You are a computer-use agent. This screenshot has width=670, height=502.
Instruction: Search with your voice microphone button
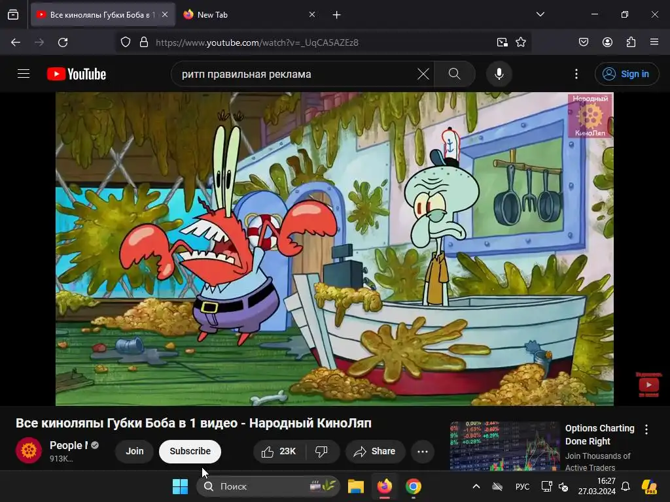pyautogui.click(x=499, y=75)
